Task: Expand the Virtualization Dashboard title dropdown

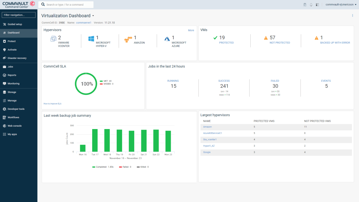Action: click(x=93, y=16)
